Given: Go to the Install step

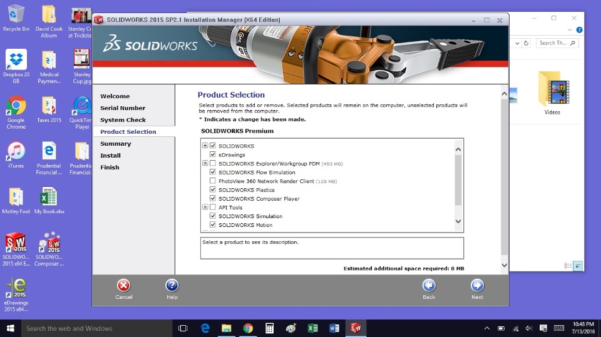Looking at the screenshot, I should click(x=110, y=156).
